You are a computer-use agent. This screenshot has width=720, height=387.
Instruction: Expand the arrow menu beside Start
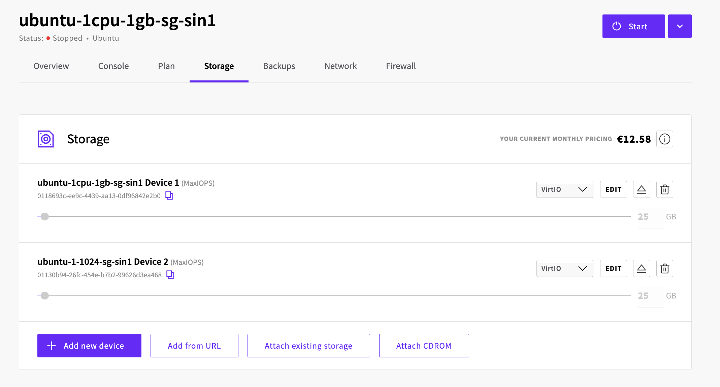coord(680,26)
